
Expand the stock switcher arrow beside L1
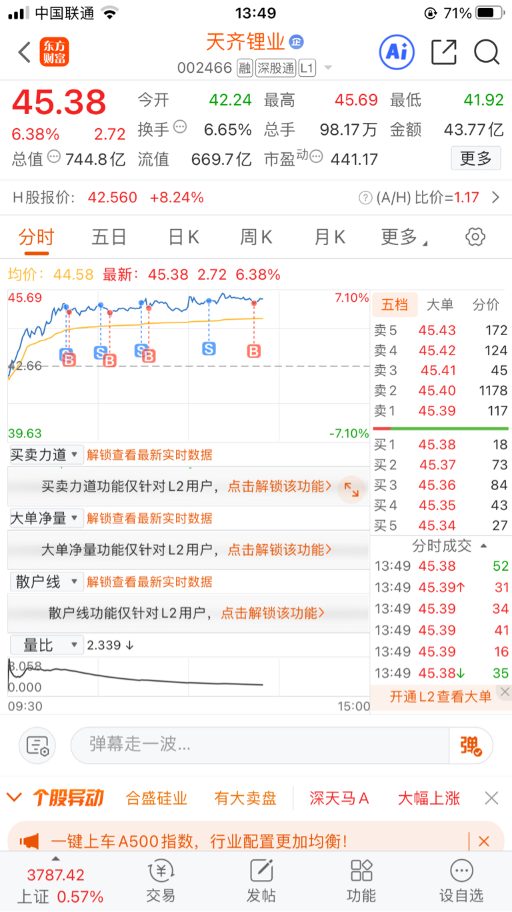point(328,69)
